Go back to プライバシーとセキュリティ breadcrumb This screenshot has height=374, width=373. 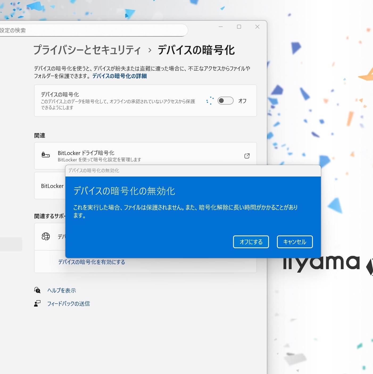coord(87,50)
